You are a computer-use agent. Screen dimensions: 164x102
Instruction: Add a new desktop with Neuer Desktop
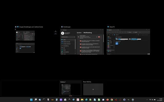click(x=93, y=89)
